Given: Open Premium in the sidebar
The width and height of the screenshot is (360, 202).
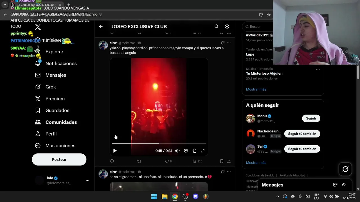Looking at the screenshot, I should [x=49, y=99].
